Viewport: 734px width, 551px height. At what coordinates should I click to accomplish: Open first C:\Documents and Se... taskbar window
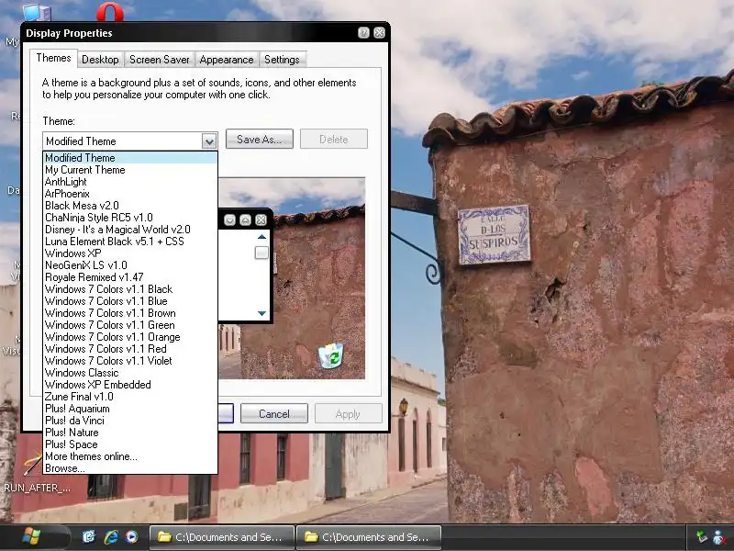click(222, 537)
